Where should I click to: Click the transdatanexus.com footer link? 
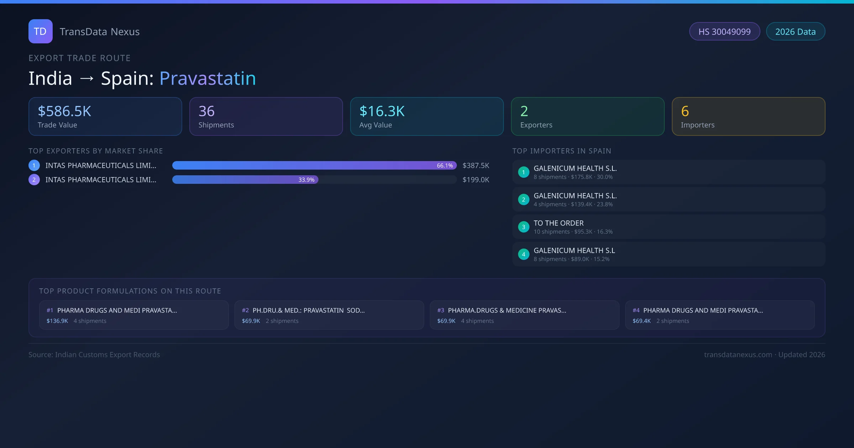tap(738, 354)
